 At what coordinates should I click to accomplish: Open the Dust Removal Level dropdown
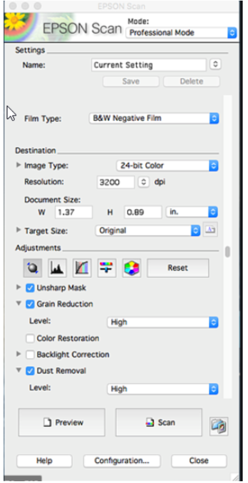[x=163, y=389]
